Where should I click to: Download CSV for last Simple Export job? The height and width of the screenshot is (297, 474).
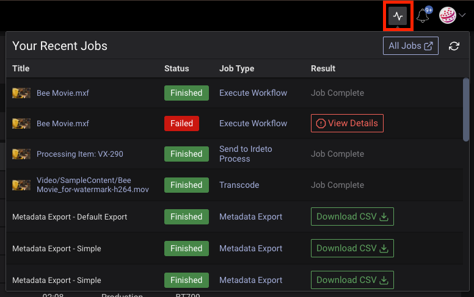pos(352,280)
